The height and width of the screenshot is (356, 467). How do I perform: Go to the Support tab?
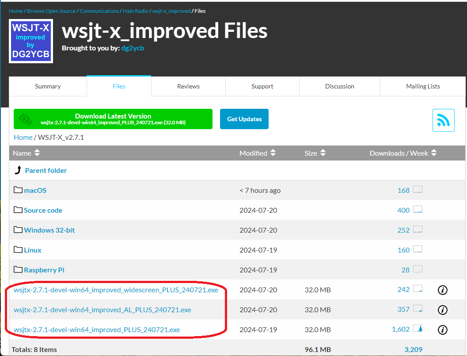tap(262, 86)
